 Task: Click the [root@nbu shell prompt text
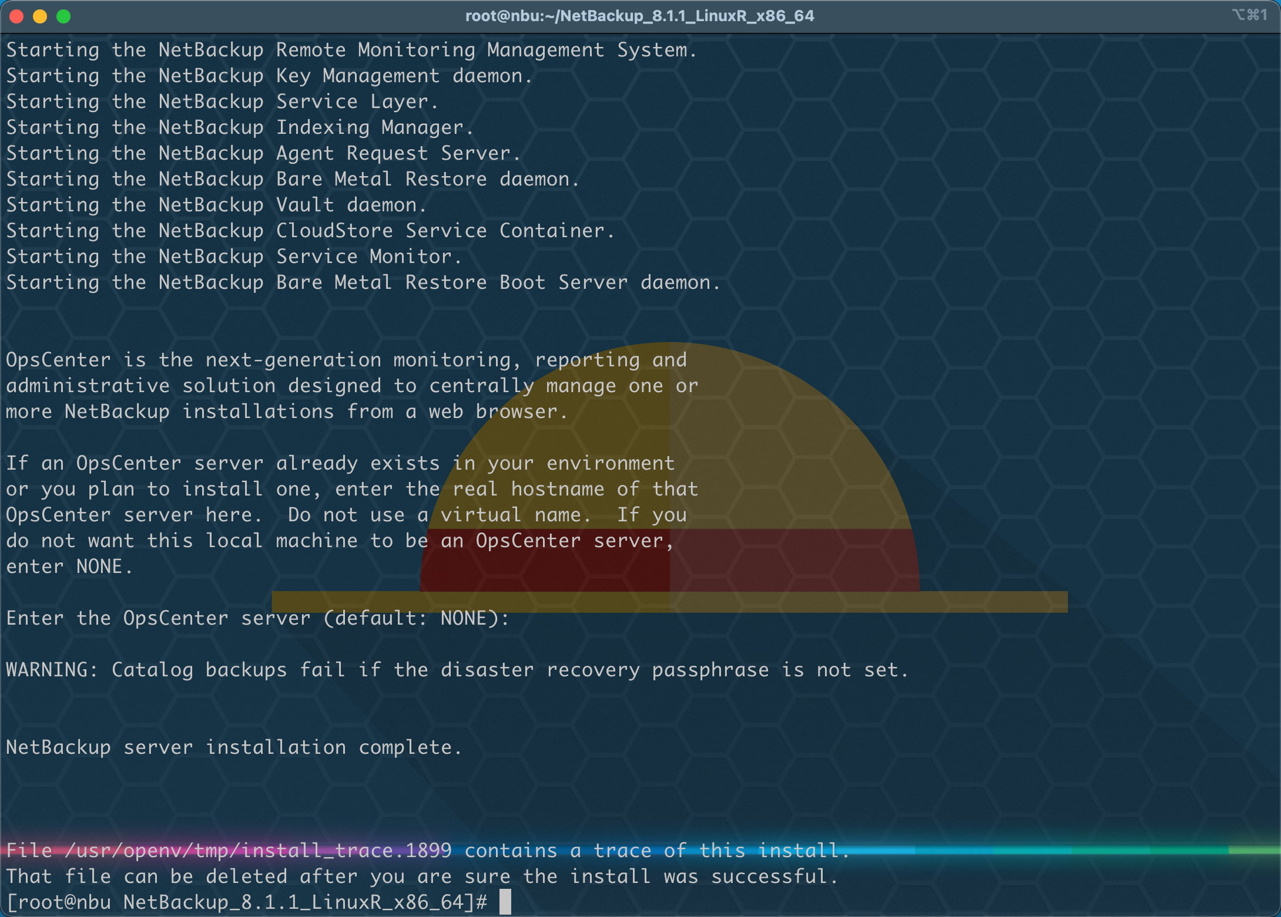click(59, 902)
